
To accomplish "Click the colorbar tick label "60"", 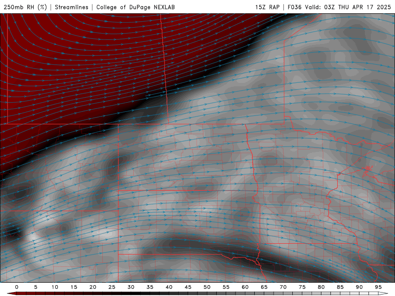I will (245, 287).
